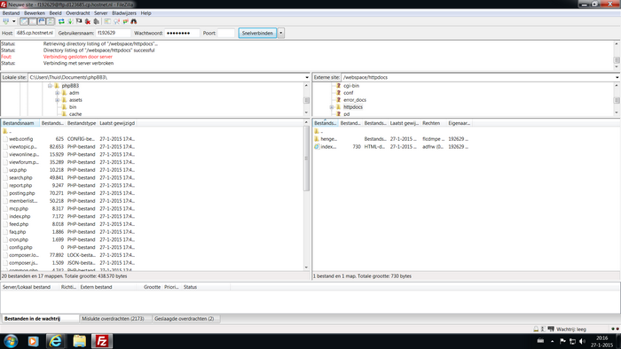This screenshot has width=621, height=349.
Task: Click the queue icon beside 'Wachtrij: leeg'
Action: pos(551,329)
